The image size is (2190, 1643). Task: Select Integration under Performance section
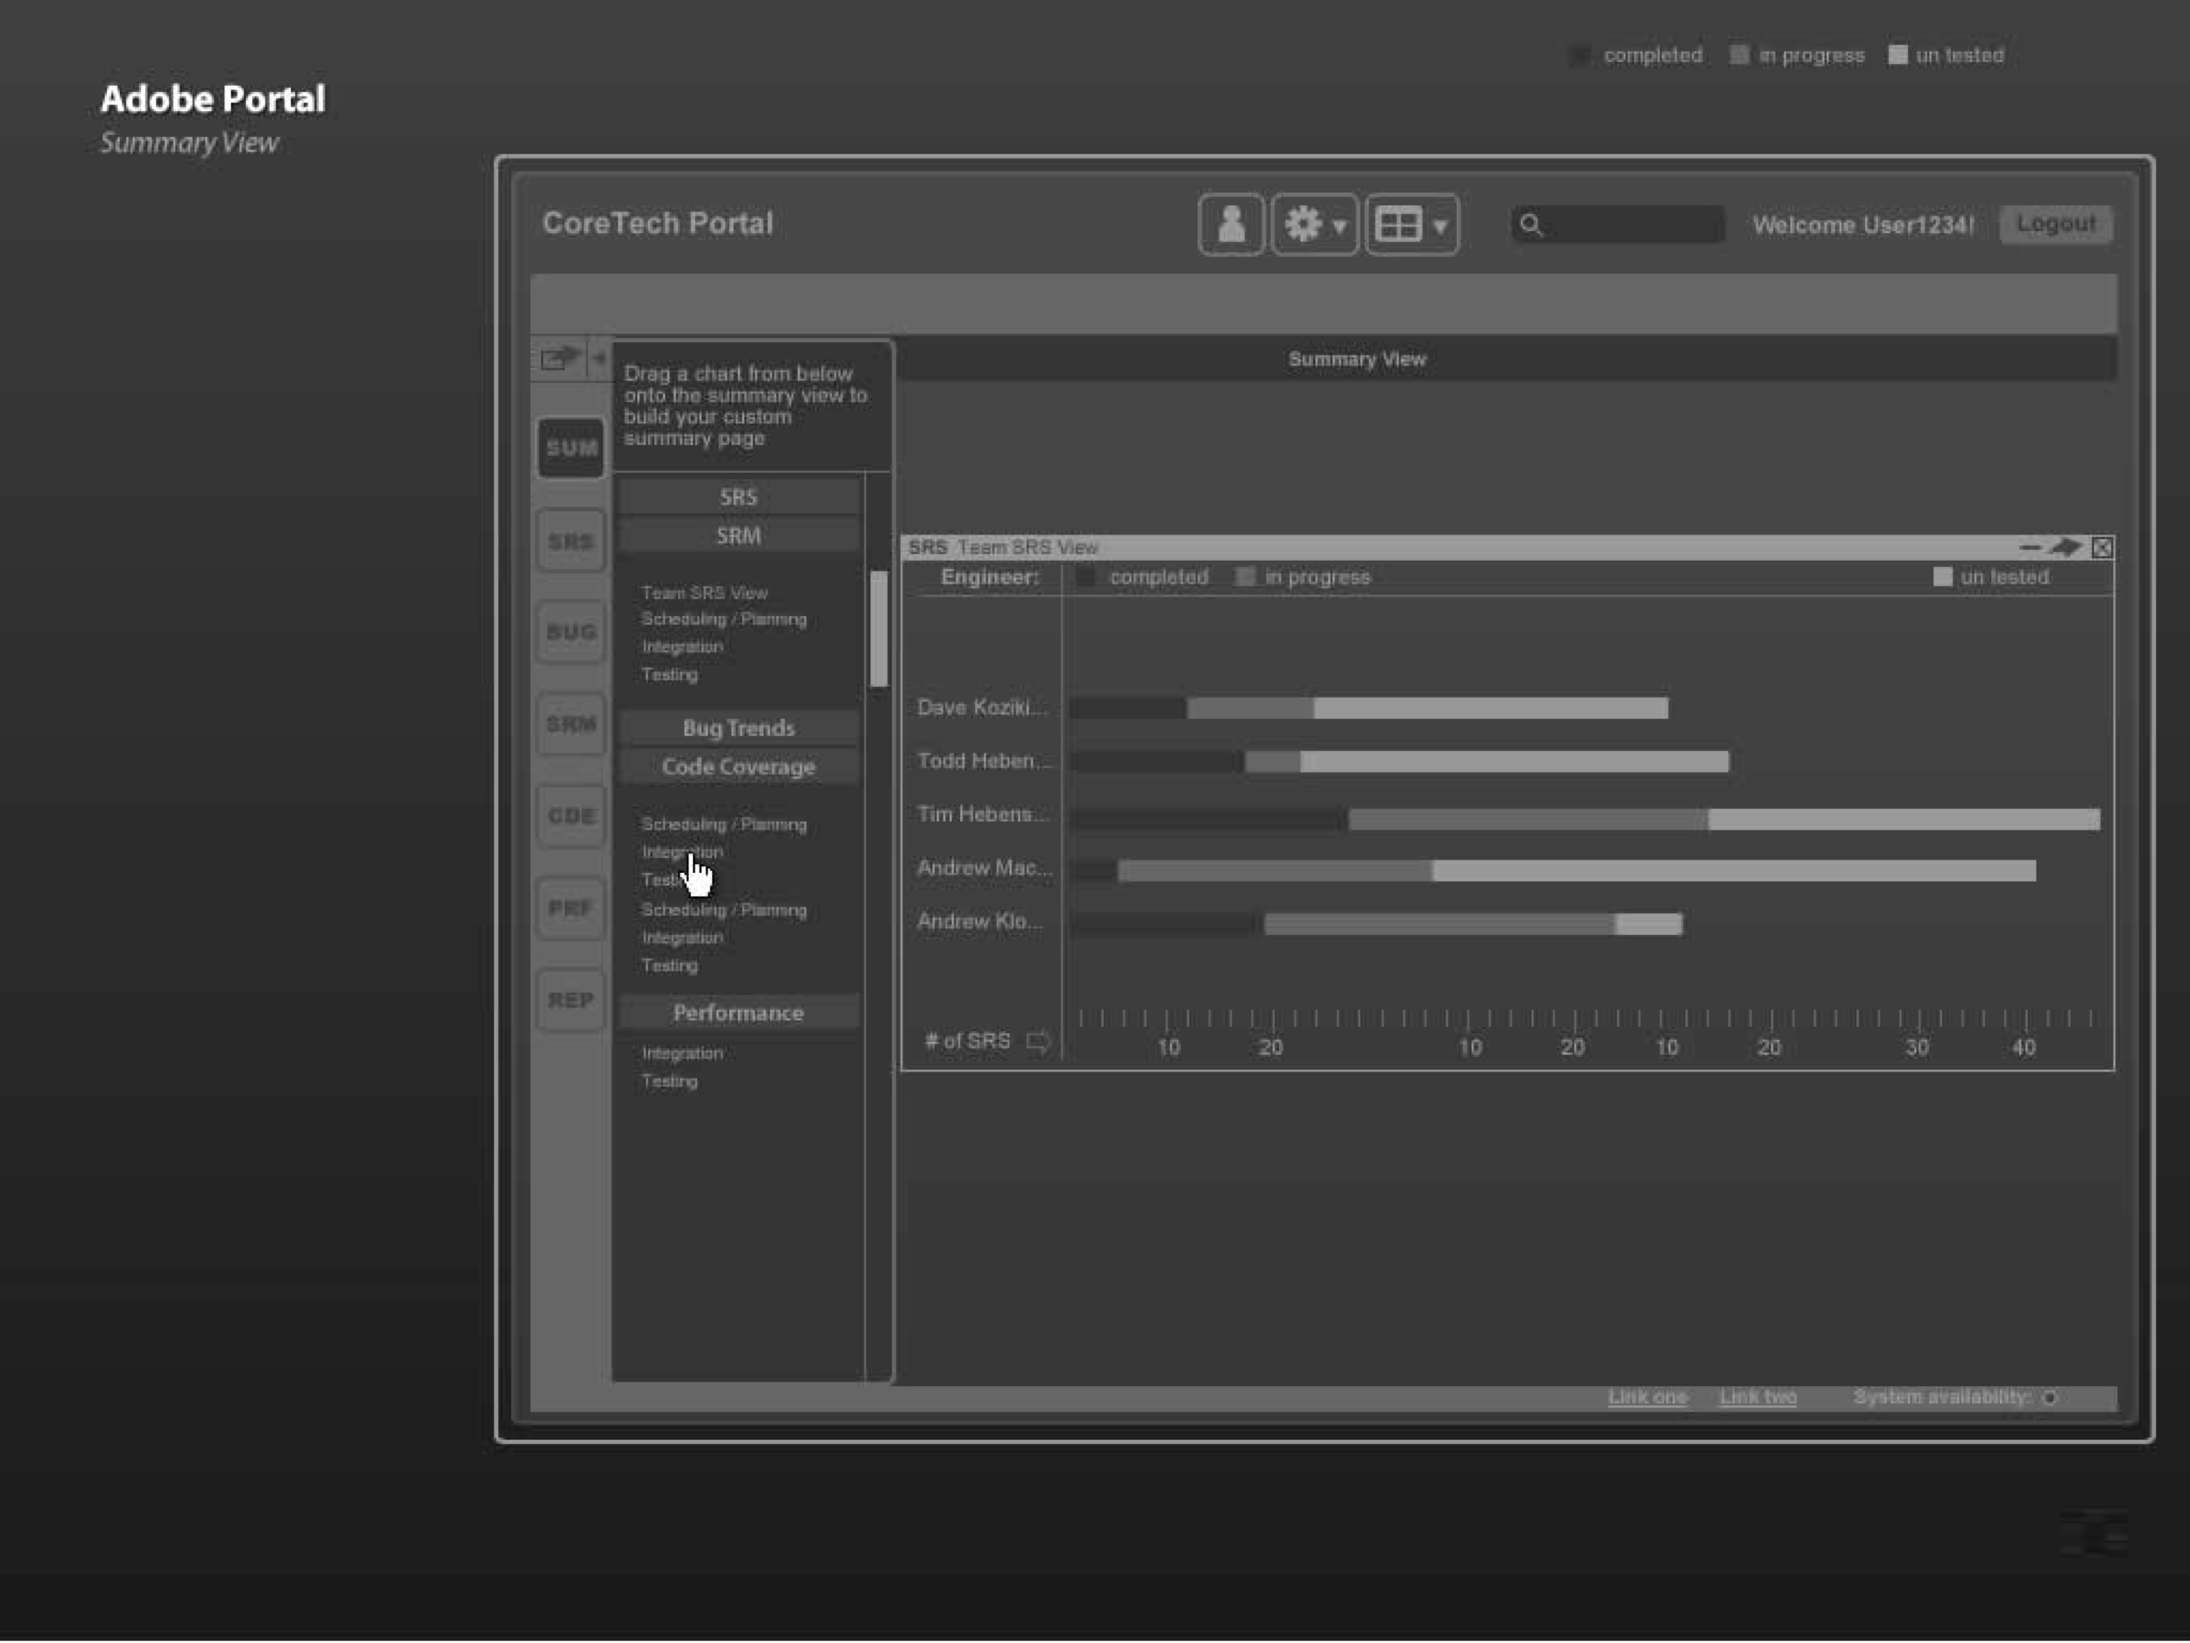(x=682, y=1052)
